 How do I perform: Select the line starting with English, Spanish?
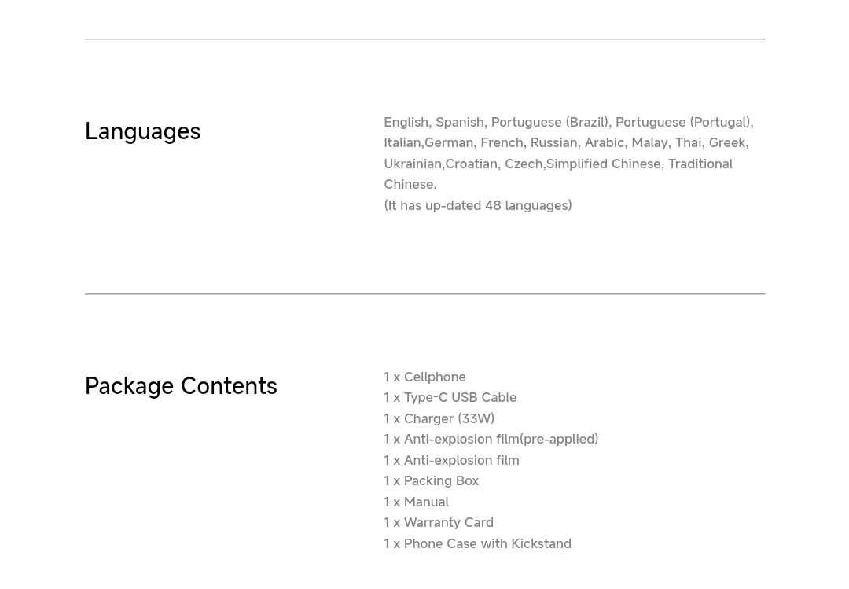(568, 123)
